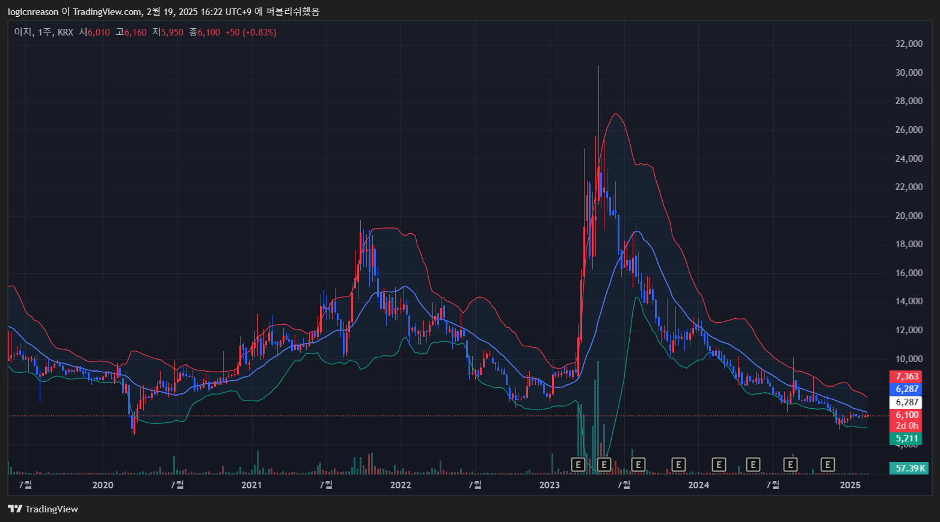Image resolution: width=940 pixels, height=522 pixels.
Task: Click the high value 고6,160
Action: click(131, 32)
